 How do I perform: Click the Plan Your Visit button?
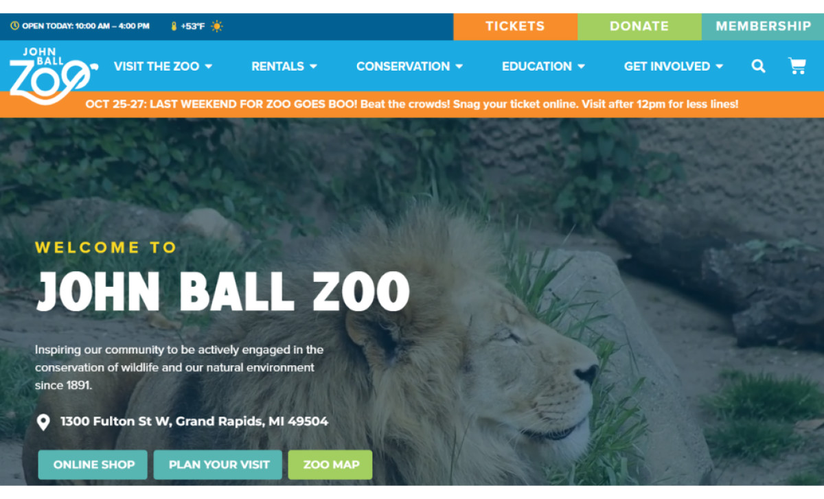point(218,465)
